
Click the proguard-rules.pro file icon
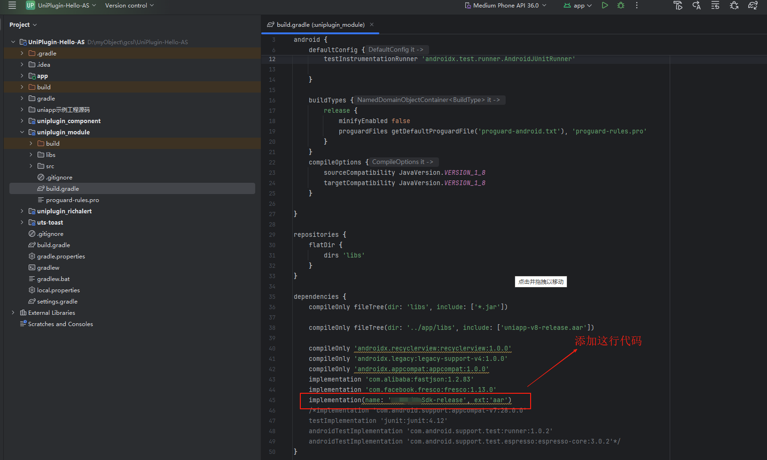[x=41, y=200]
